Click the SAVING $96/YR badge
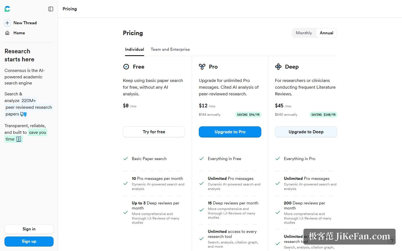The height and width of the screenshot is (251, 402). (248, 115)
